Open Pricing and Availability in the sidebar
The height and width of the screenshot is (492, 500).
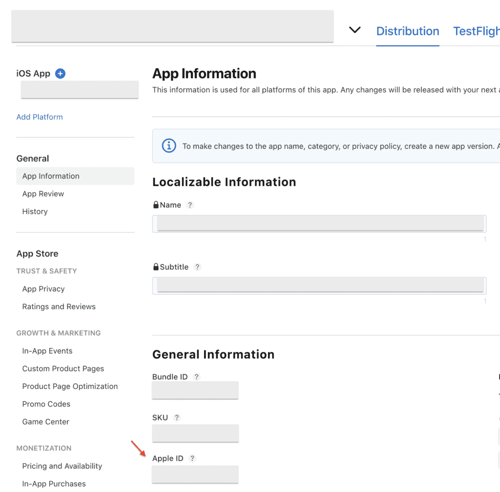pos(62,466)
